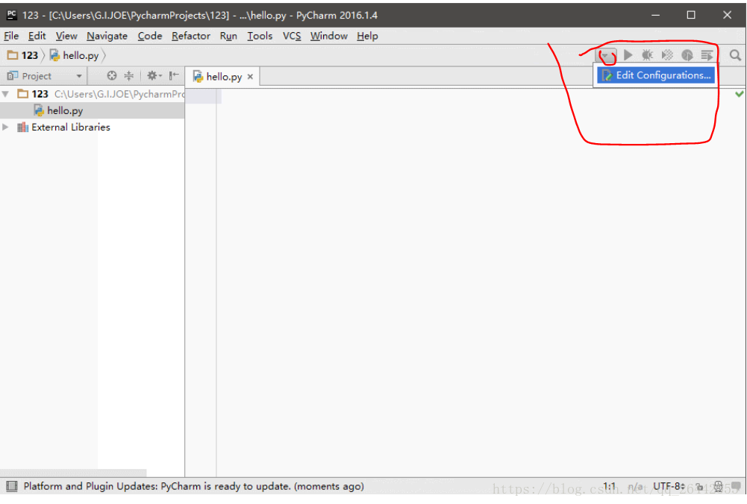Click the Hector inspector icon

[x=719, y=486]
